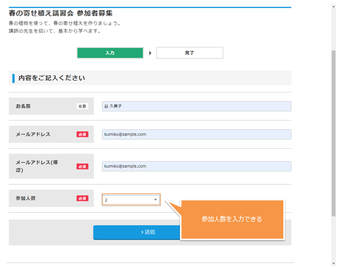Open the 参加人数 dropdown

(131, 200)
